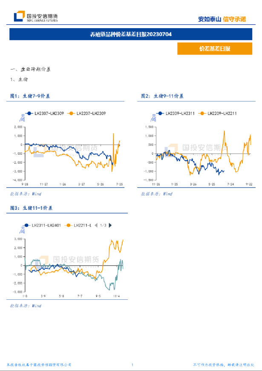Click the LH2207-LH2209 orange legend marker
262x371 pixels.
tap(70, 113)
